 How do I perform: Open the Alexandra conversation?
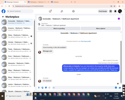17,64
